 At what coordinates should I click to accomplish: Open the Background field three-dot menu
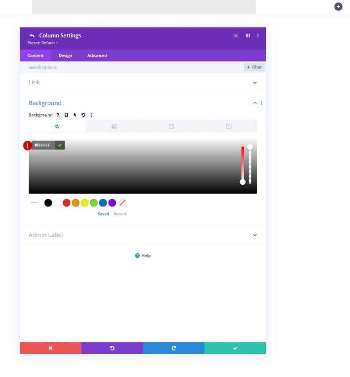coord(92,115)
